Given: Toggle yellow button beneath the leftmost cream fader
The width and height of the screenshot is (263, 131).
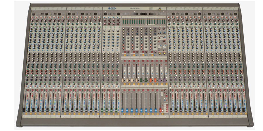Looking at the screenshot, I should (124, 84).
